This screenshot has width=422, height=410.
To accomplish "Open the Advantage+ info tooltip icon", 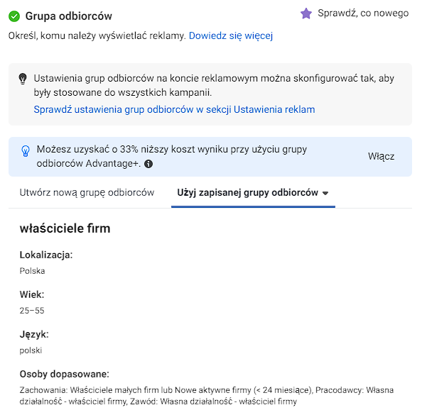I will pyautogui.click(x=148, y=164).
